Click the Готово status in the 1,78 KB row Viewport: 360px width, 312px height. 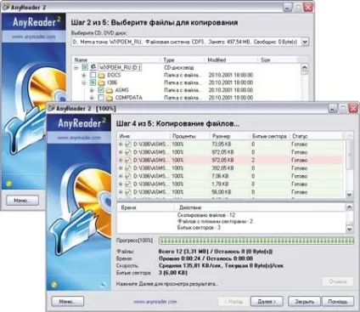click(x=299, y=184)
